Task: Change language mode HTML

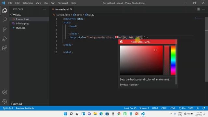Action: tap(173, 108)
